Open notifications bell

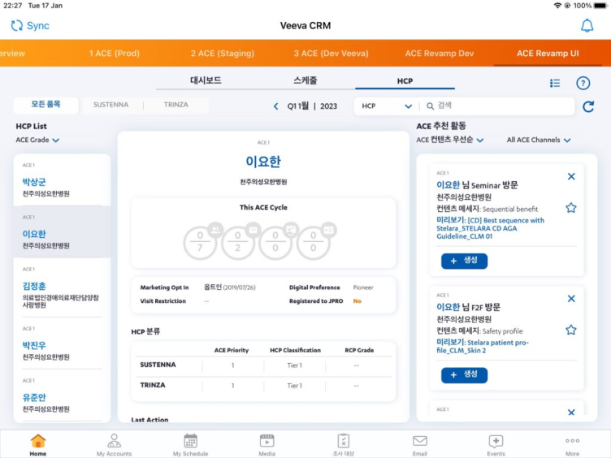[587, 26]
